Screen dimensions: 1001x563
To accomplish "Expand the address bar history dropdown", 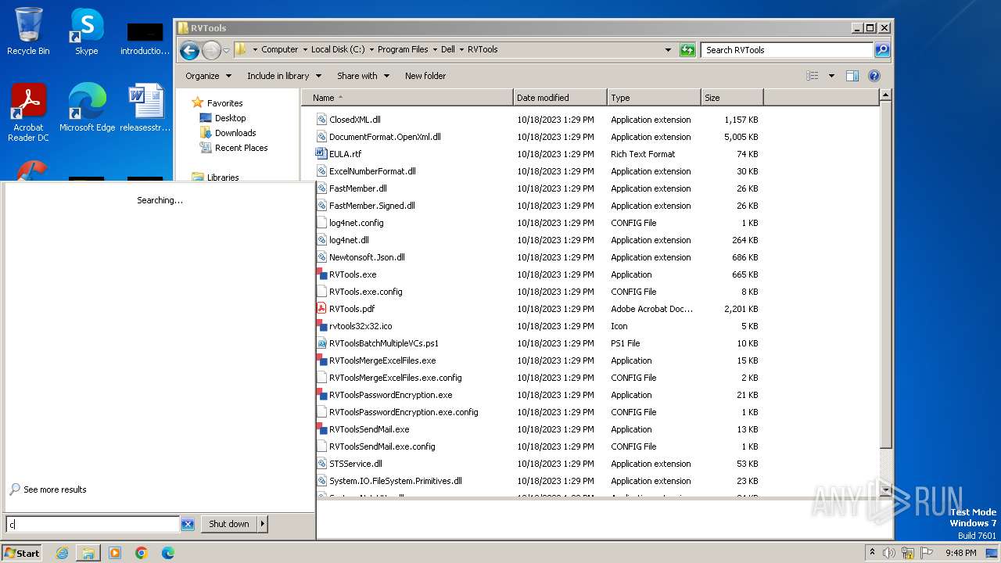I will [668, 50].
